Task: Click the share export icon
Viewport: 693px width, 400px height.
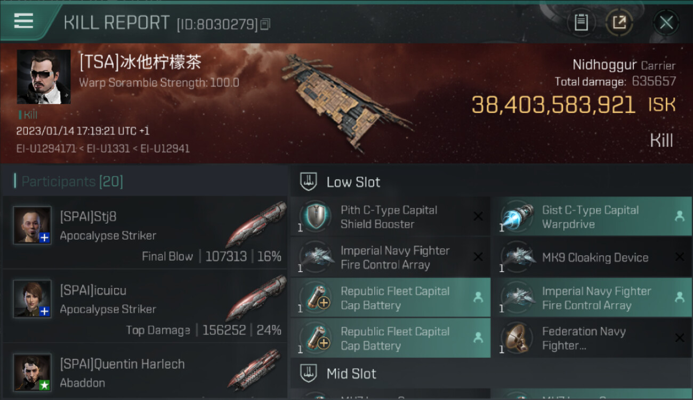Action: tap(619, 22)
